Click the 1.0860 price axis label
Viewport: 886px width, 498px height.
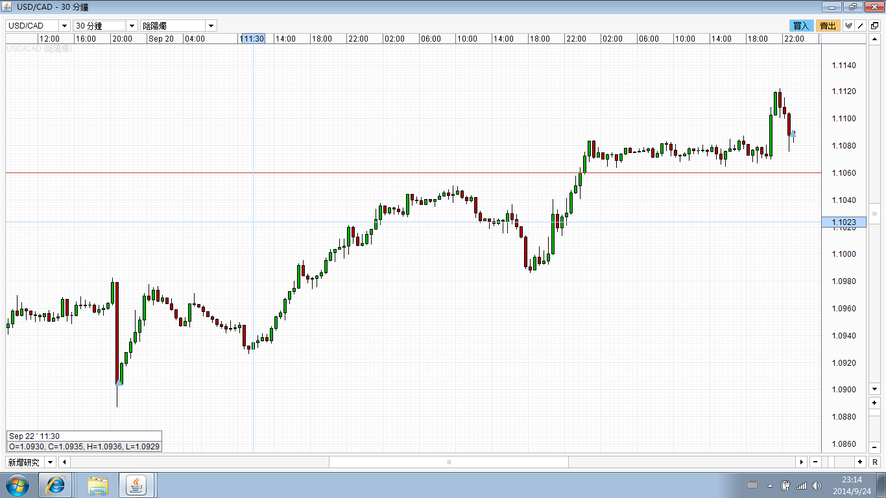[844, 444]
